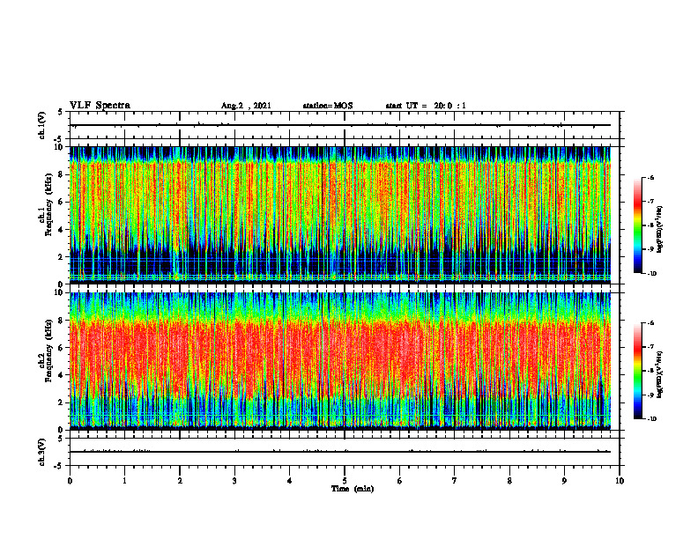Click the '8' kHz tick on ch.1 axis

[x=62, y=174]
